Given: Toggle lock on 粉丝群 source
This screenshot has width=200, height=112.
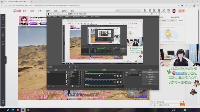Looking at the screenshot, I should (81, 74).
